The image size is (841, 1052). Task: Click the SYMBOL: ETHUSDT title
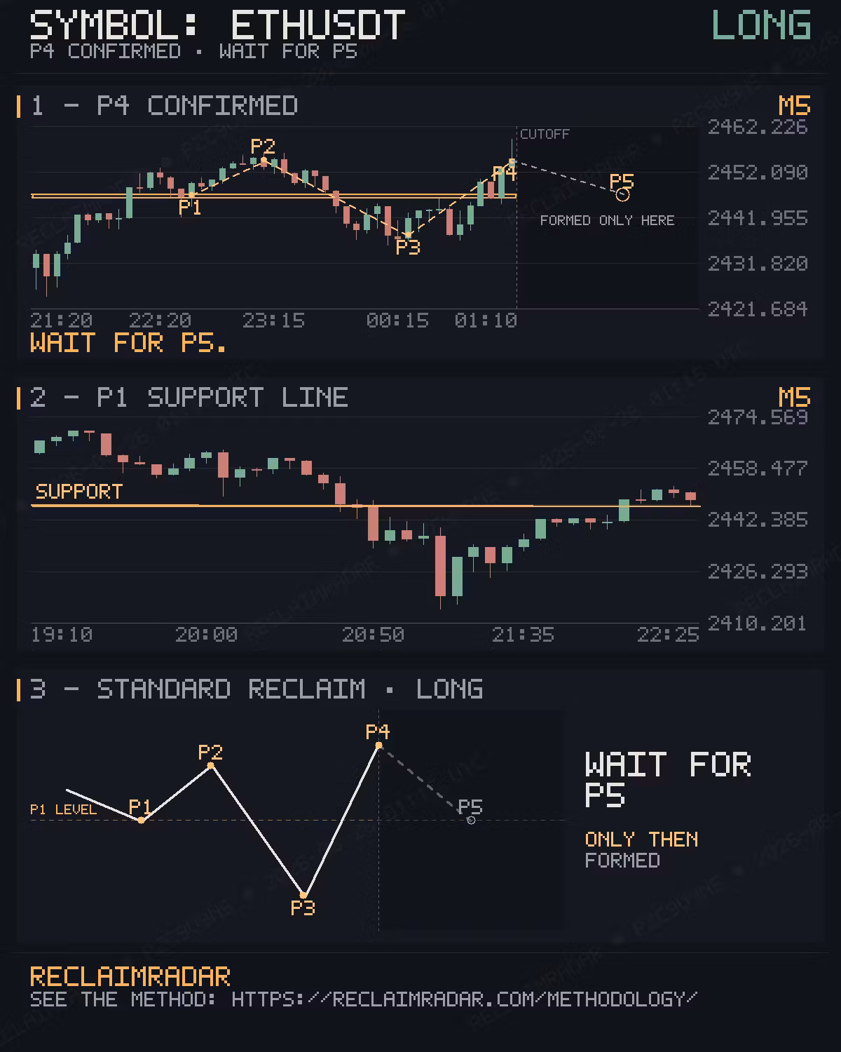(217, 25)
